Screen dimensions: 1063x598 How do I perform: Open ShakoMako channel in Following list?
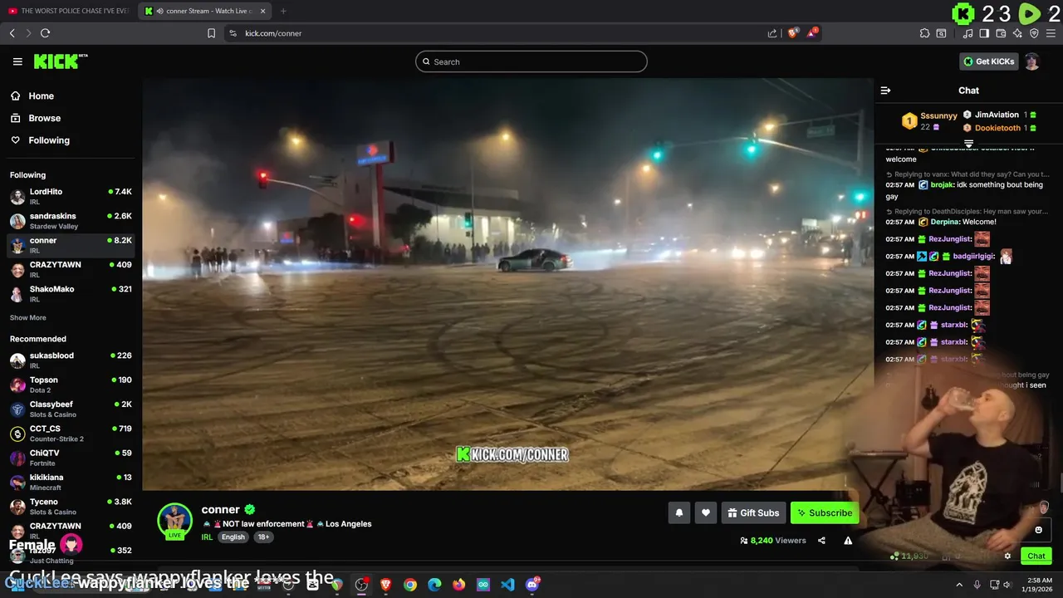[71, 294]
